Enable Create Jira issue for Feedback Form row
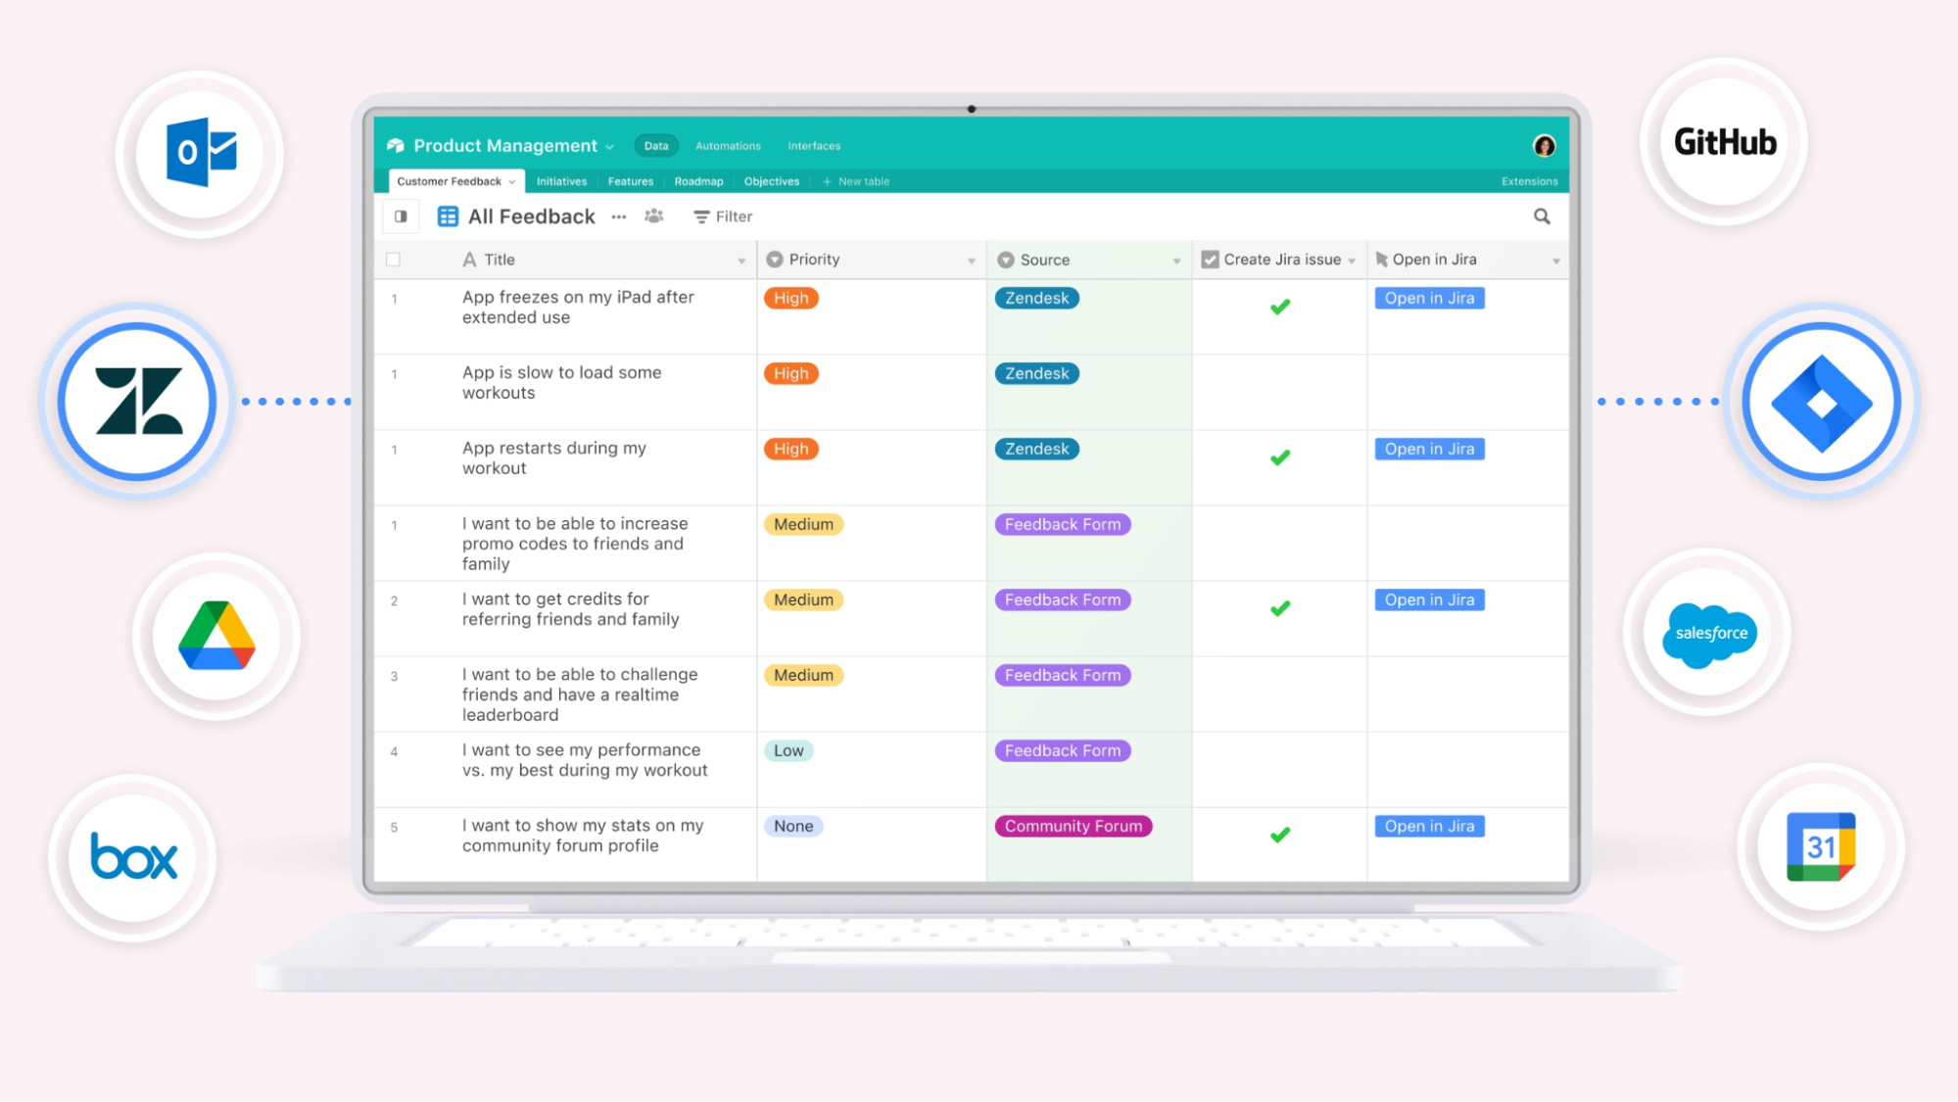The image size is (1958, 1102). tap(1277, 543)
